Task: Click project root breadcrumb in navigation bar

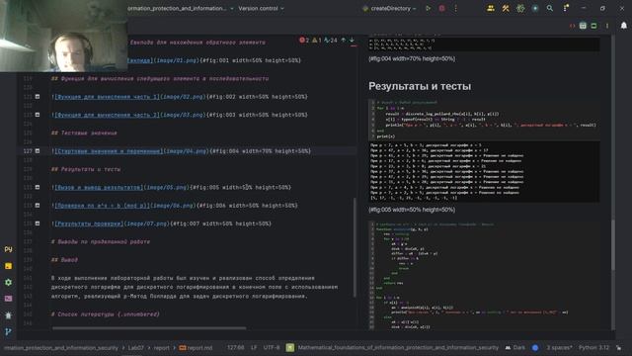Action: click(x=61, y=347)
